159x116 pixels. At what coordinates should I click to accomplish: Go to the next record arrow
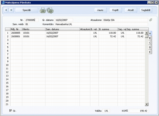click(x=11, y=10)
